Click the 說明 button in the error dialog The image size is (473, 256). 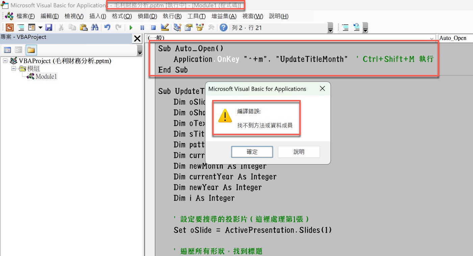coord(299,152)
